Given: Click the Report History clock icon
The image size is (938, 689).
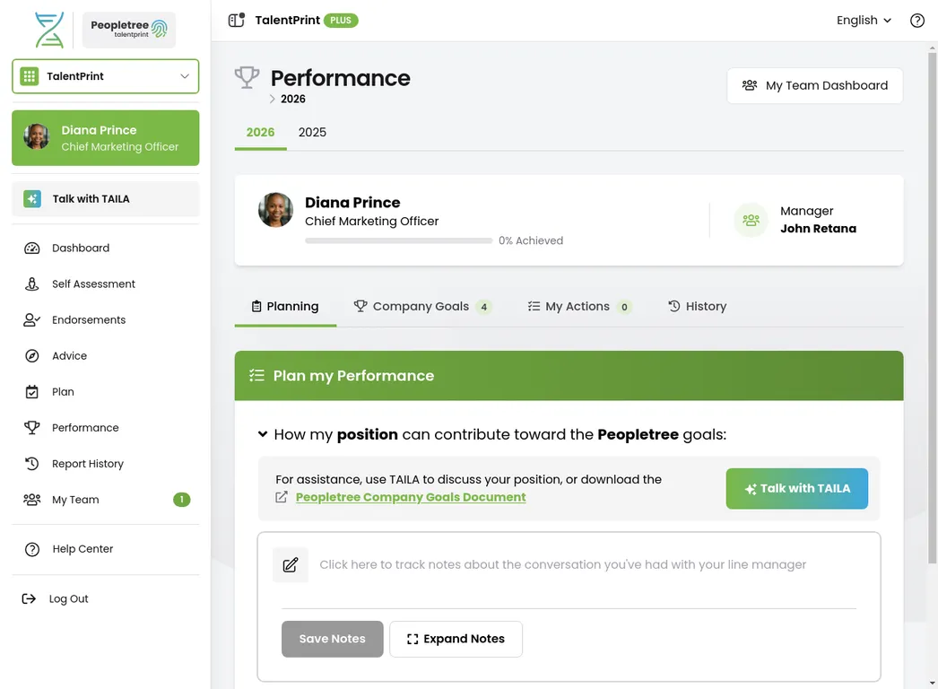Looking at the screenshot, I should 31,463.
